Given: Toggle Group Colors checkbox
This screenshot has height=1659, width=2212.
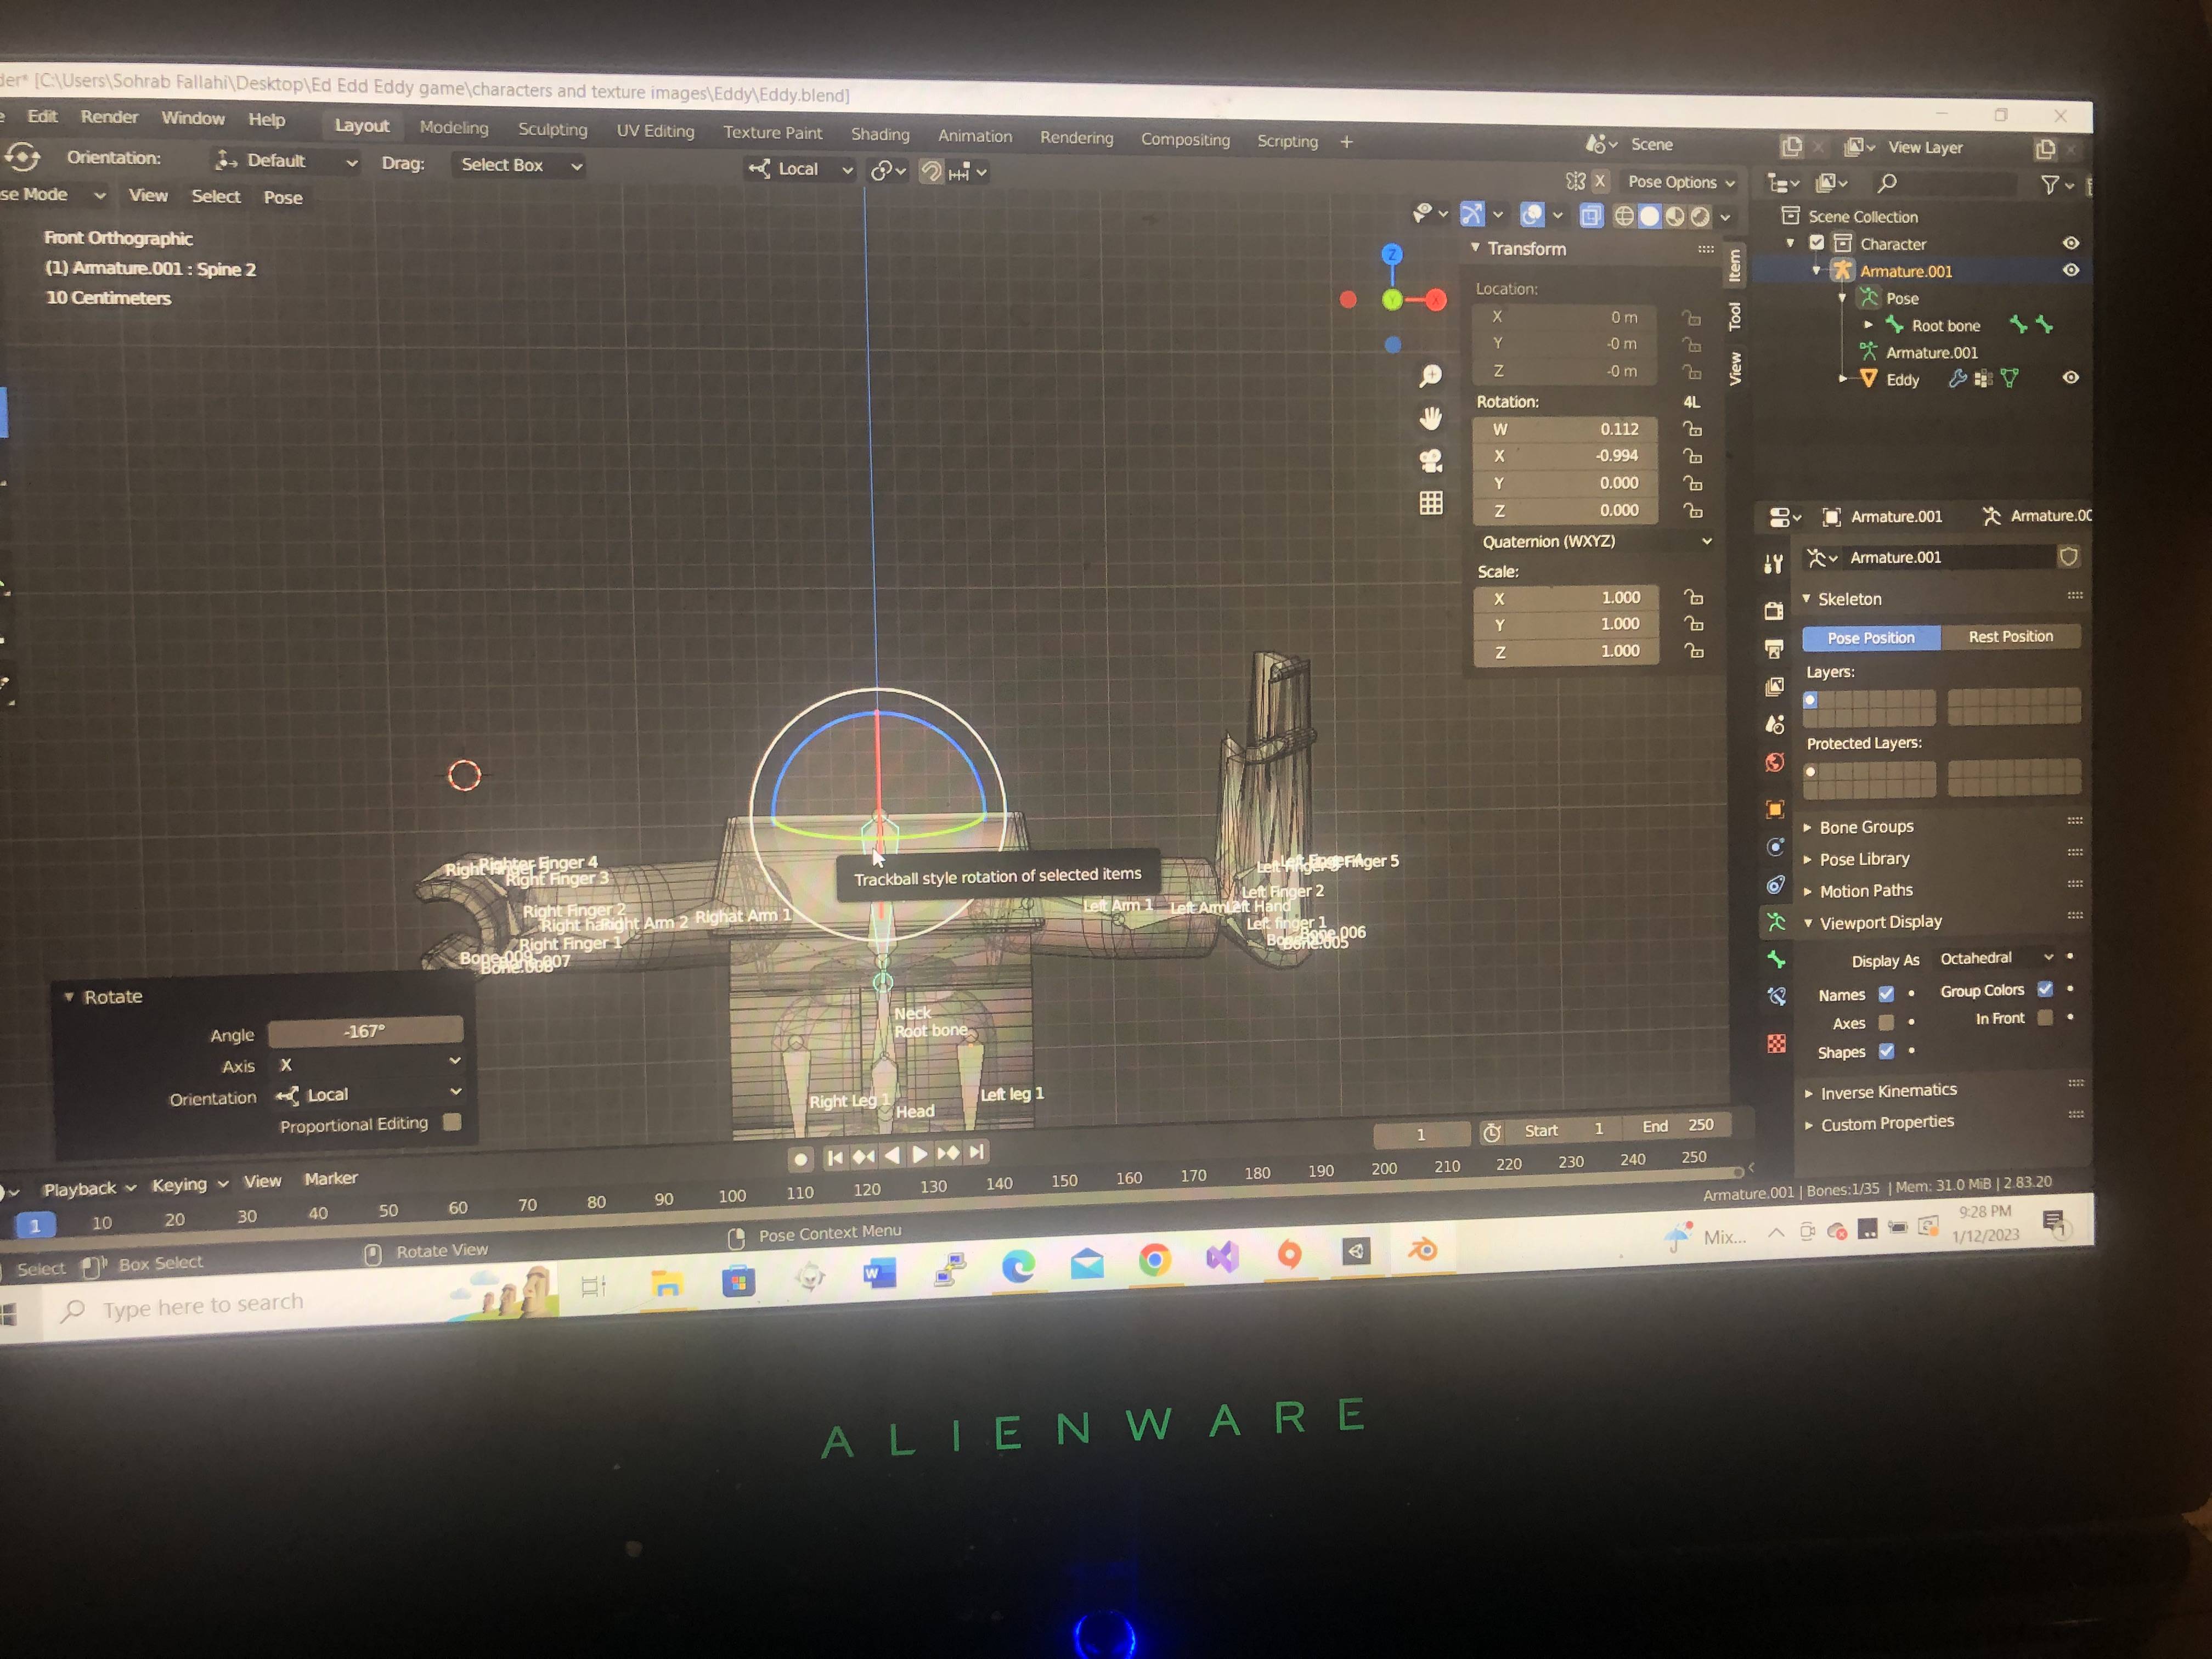Looking at the screenshot, I should pos(2045,989).
